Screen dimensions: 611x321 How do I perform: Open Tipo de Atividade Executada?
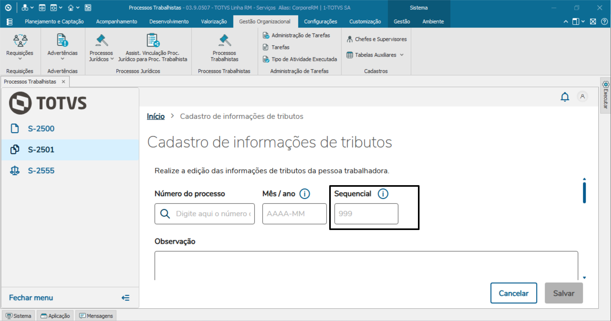[300, 59]
